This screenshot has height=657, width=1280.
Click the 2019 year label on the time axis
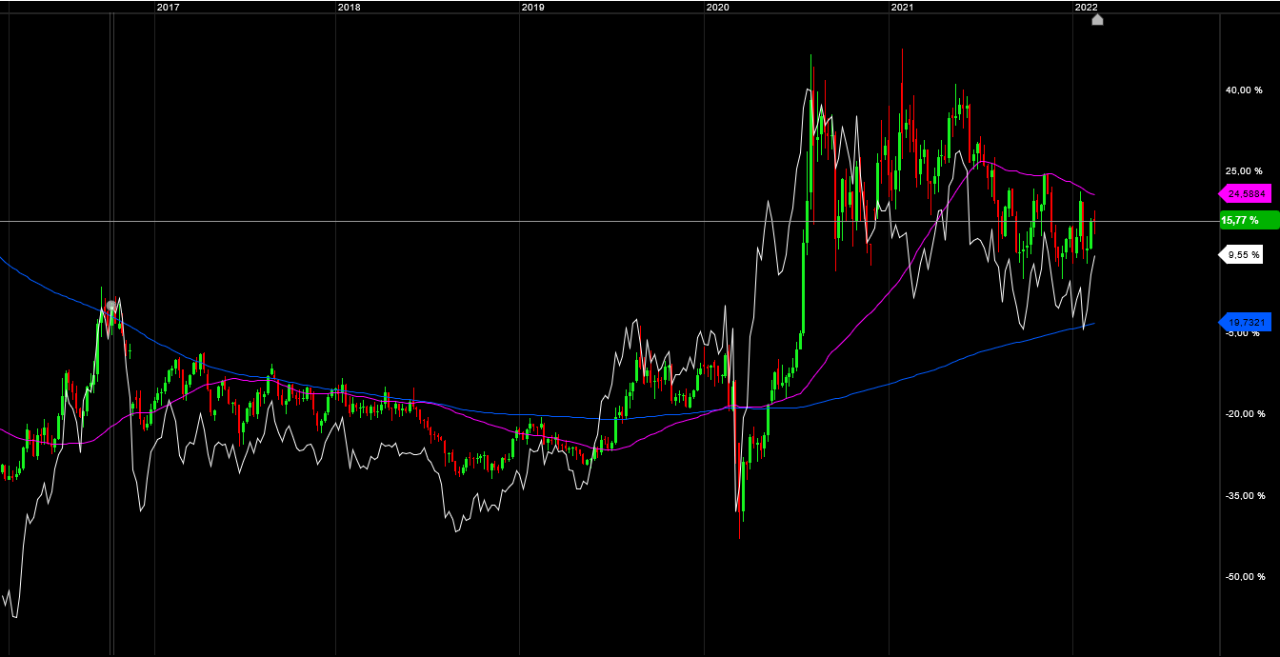coord(532,7)
